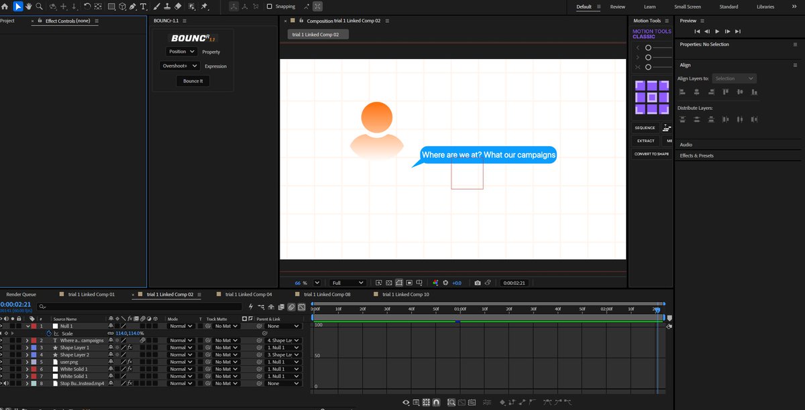805x410 pixels.
Task: Select the Eraser tool
Action: pyautogui.click(x=178, y=6)
